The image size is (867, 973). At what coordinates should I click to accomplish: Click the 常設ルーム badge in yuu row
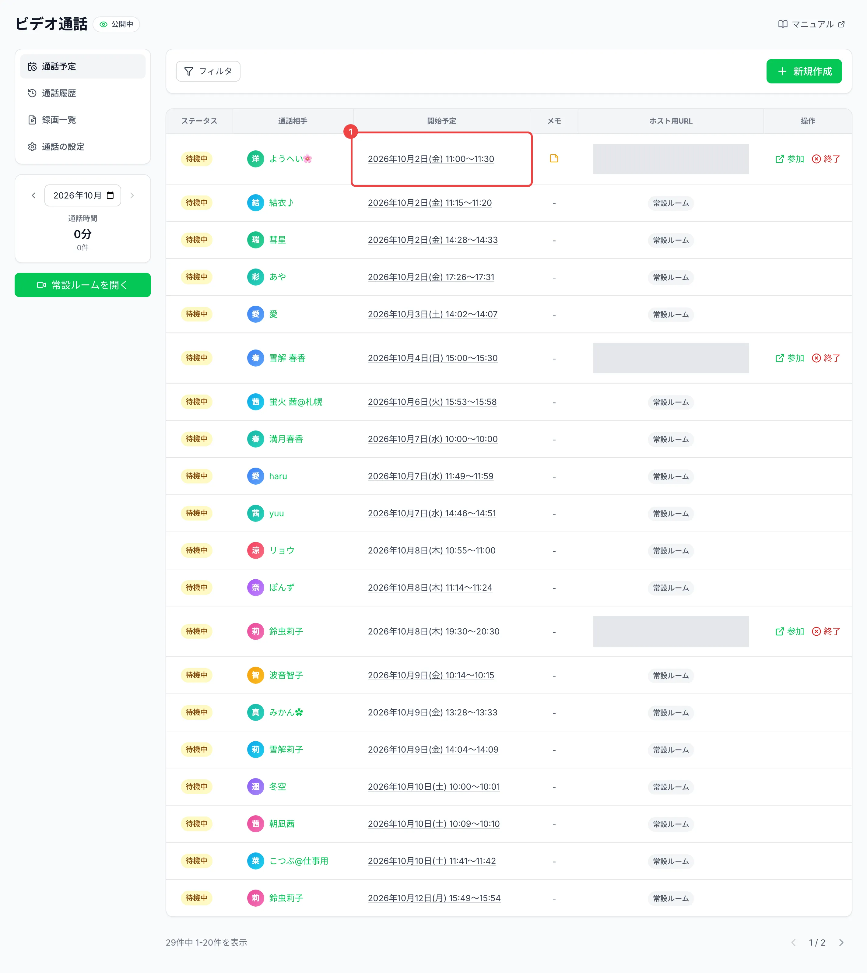coord(670,514)
